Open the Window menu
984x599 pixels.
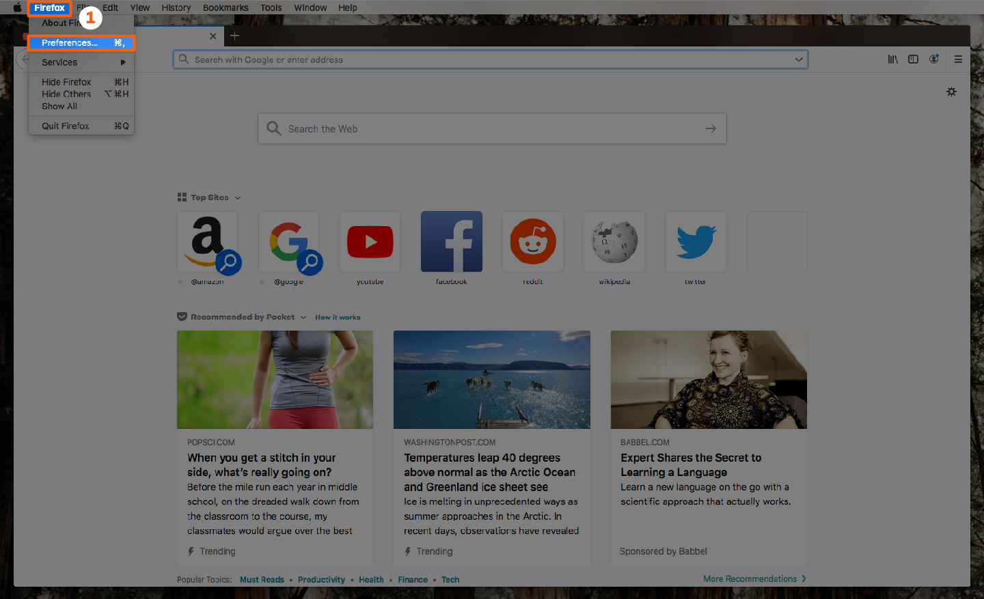tap(310, 8)
